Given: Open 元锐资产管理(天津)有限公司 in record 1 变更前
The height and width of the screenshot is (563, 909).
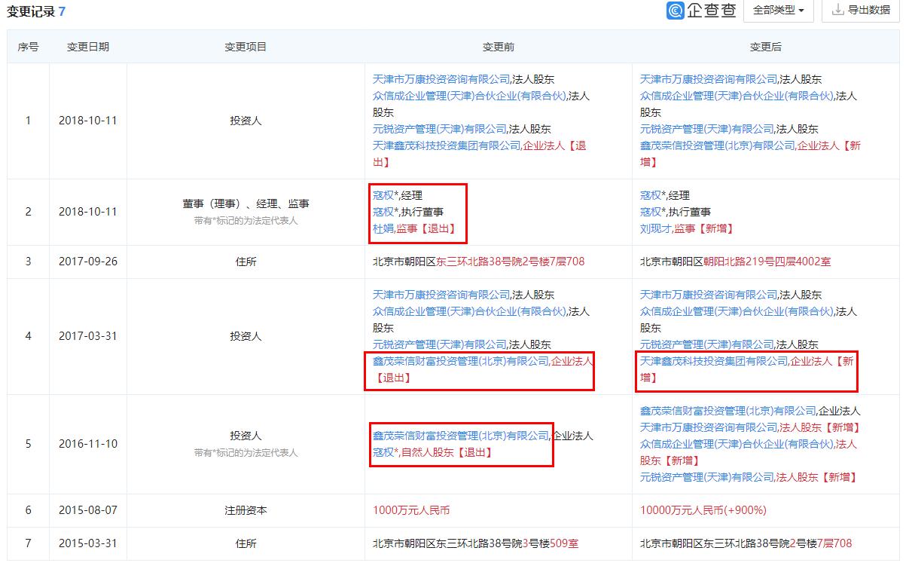Looking at the screenshot, I should click(x=440, y=129).
